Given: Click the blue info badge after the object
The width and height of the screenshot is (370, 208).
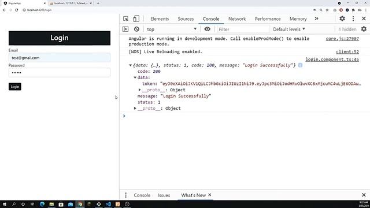Looking at the screenshot, I should click(300, 65).
